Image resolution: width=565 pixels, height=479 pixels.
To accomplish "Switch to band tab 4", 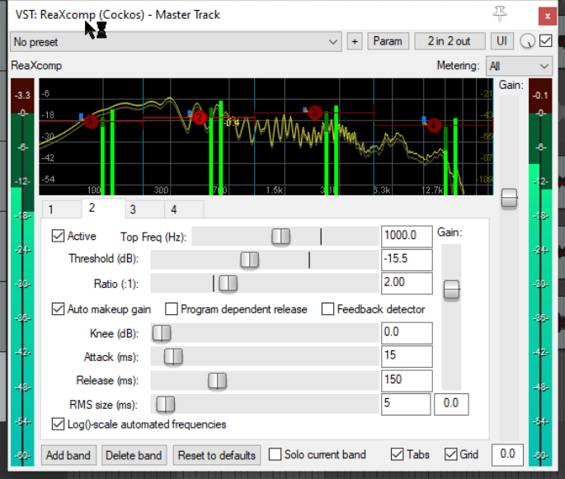I will tap(184, 209).
